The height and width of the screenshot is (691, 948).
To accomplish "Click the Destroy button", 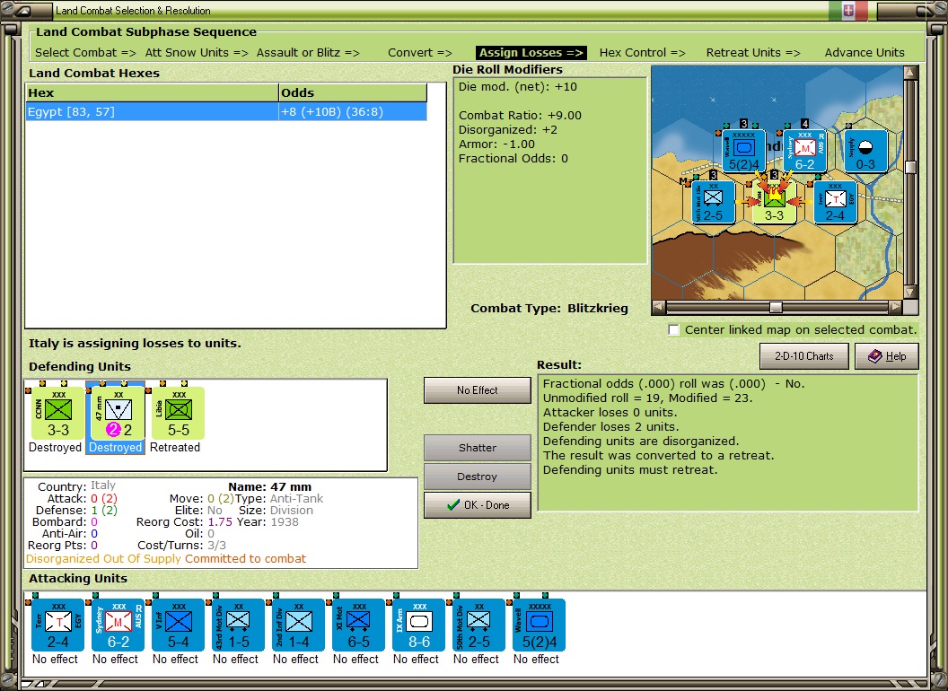I will point(478,477).
